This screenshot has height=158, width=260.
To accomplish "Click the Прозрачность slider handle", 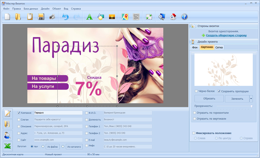I will (x=251, y=106).
